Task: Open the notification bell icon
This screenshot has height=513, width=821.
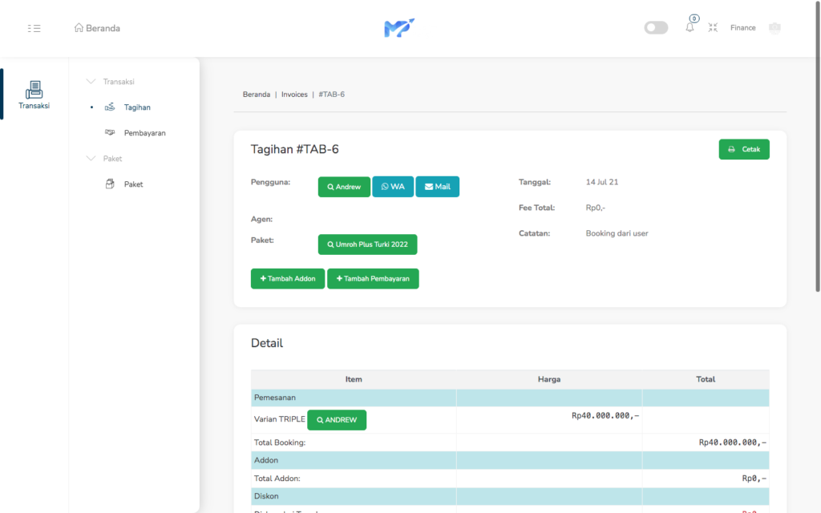Action: click(x=690, y=27)
